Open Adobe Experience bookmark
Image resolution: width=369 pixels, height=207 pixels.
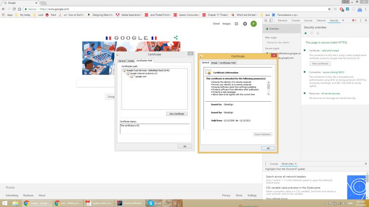coord(129,15)
